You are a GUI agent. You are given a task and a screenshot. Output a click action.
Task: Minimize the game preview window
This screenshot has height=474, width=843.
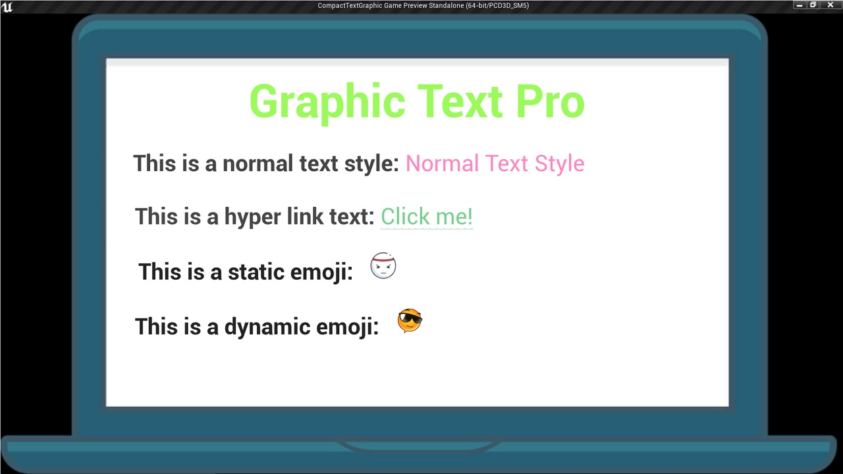click(x=800, y=5)
